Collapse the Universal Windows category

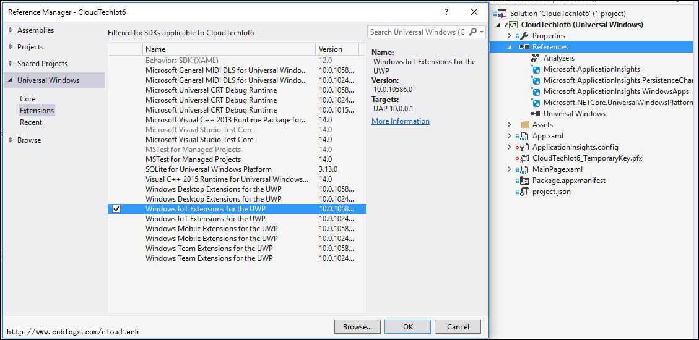[11, 80]
